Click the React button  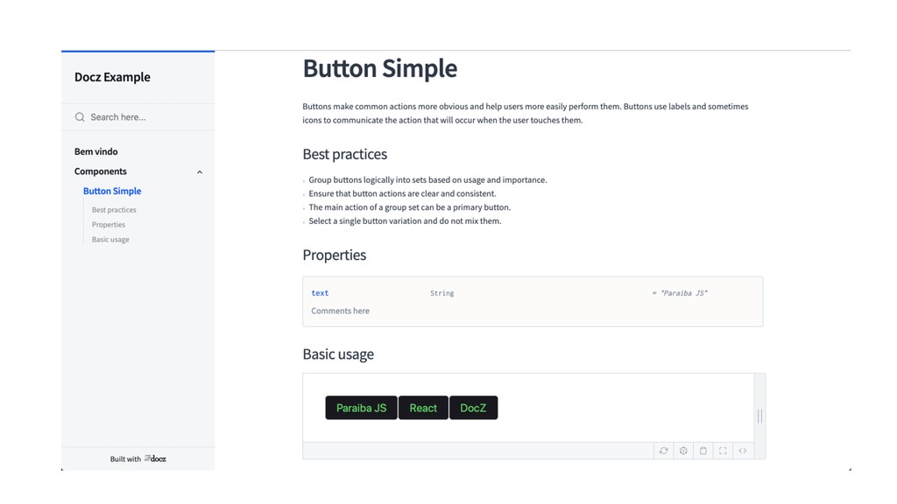point(423,408)
